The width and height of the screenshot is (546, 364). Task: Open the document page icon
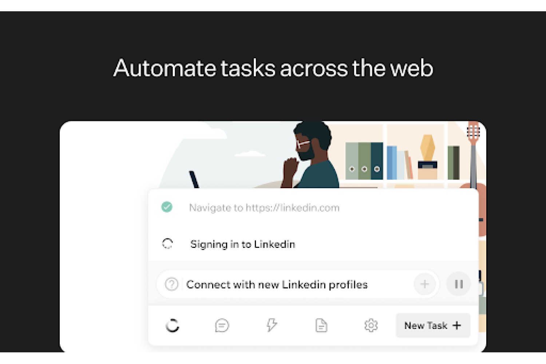point(321,325)
